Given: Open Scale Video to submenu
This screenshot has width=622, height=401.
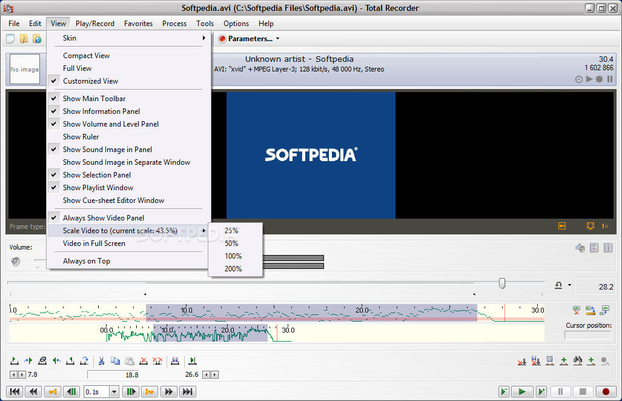Looking at the screenshot, I should [x=129, y=230].
